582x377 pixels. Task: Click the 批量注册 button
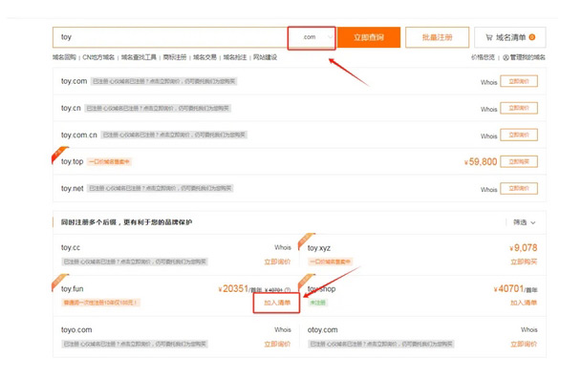[x=437, y=37]
